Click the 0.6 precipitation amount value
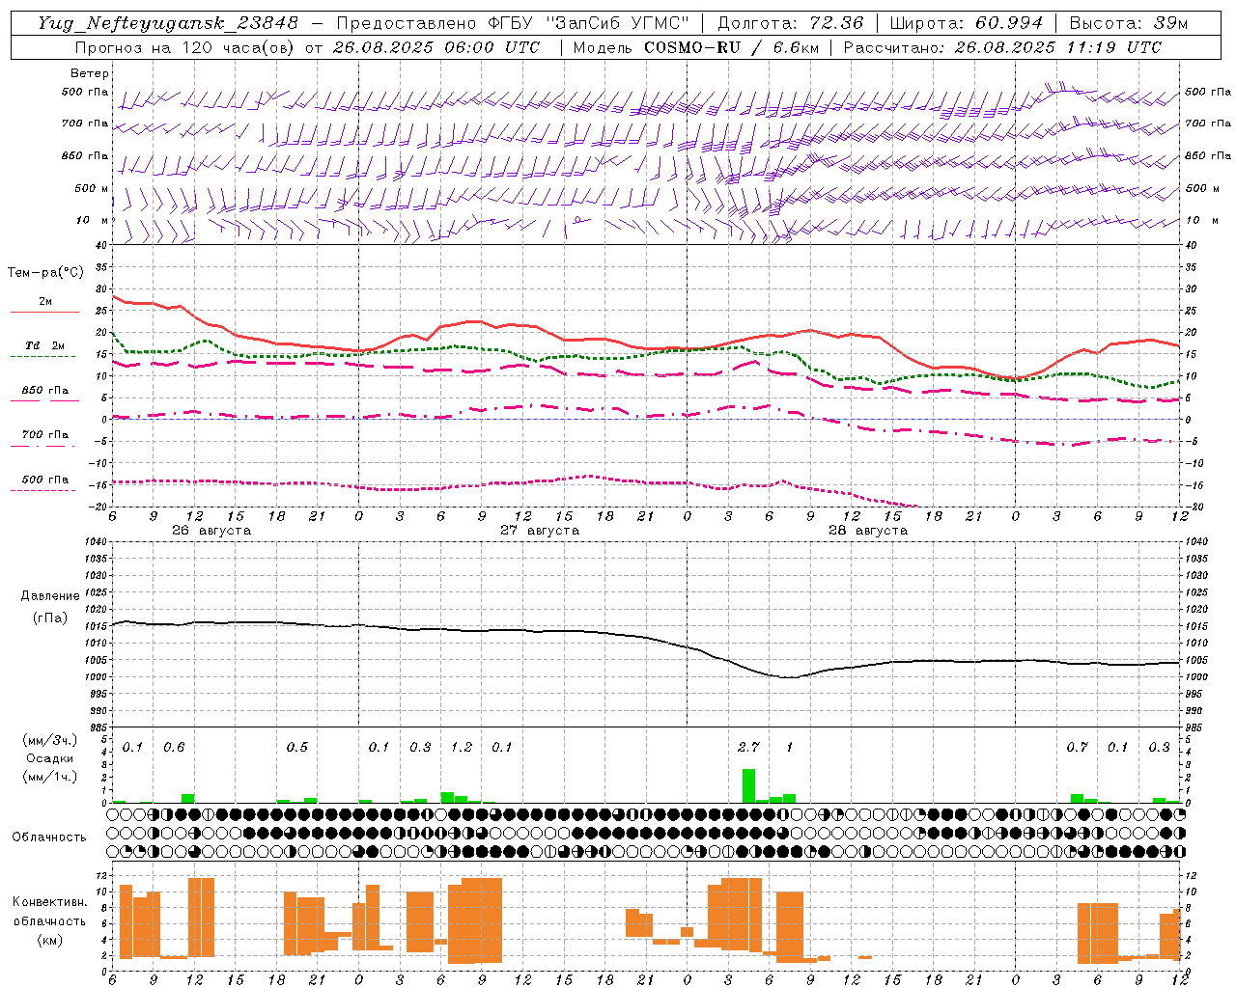1236x988 pixels. (x=174, y=747)
